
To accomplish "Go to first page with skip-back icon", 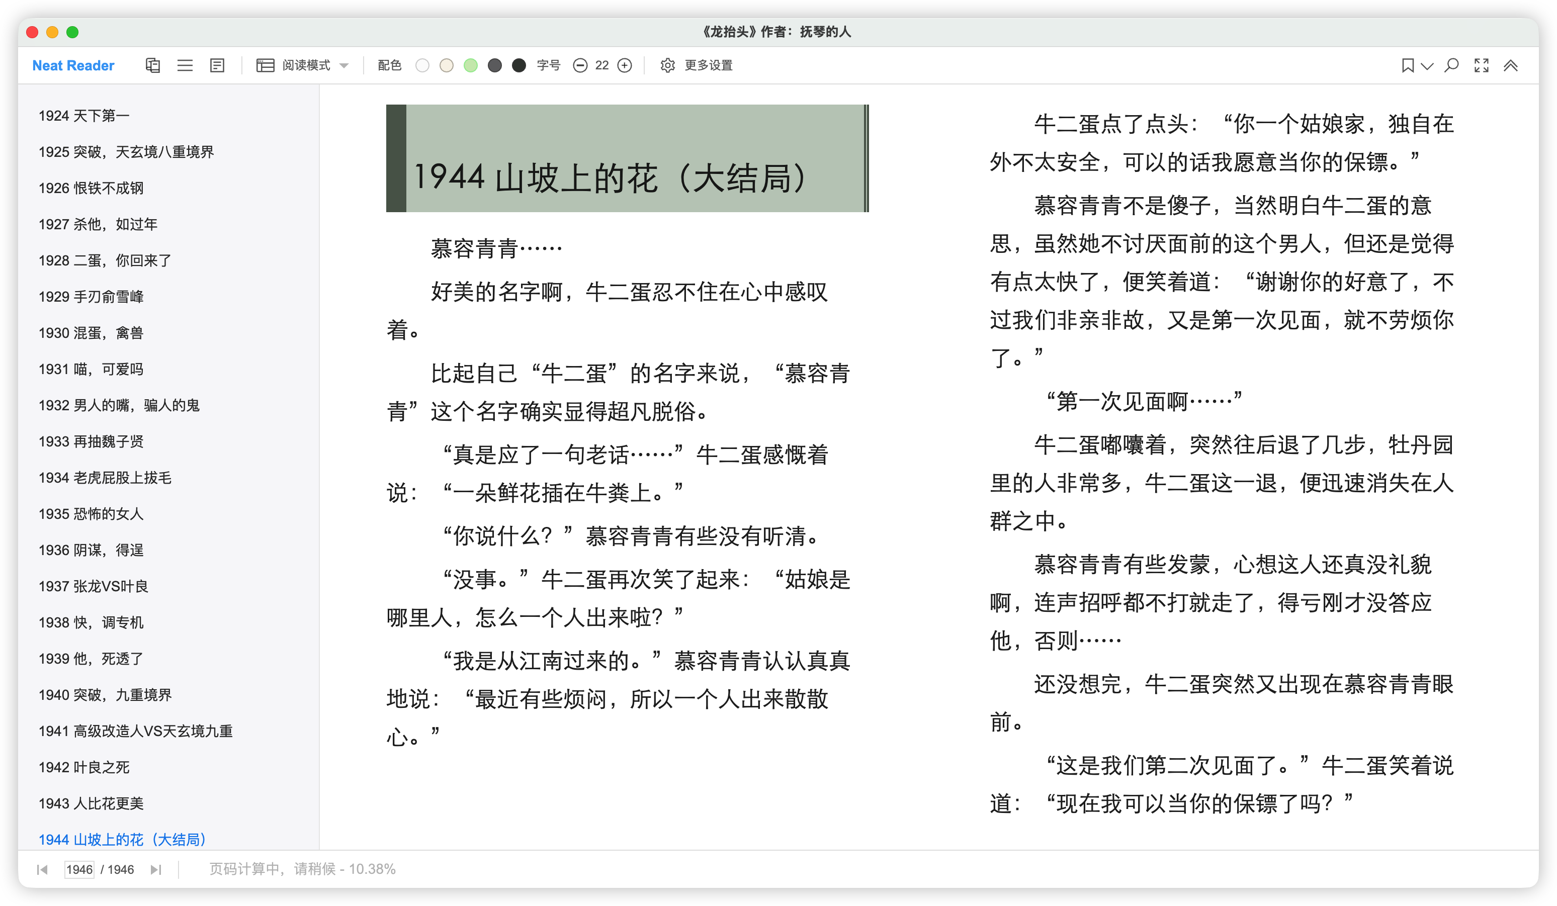I will point(42,870).
